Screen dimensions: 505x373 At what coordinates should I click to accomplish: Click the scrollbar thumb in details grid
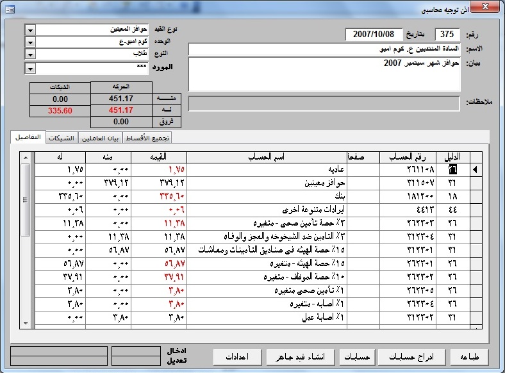click(25, 200)
